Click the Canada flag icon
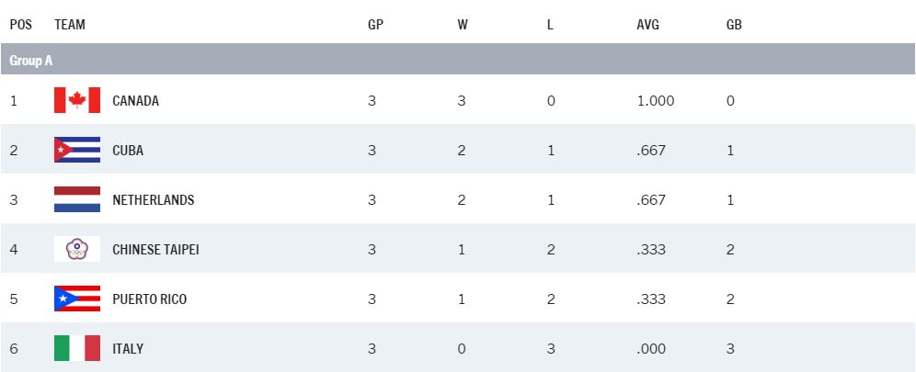The height and width of the screenshot is (372, 916). click(77, 100)
